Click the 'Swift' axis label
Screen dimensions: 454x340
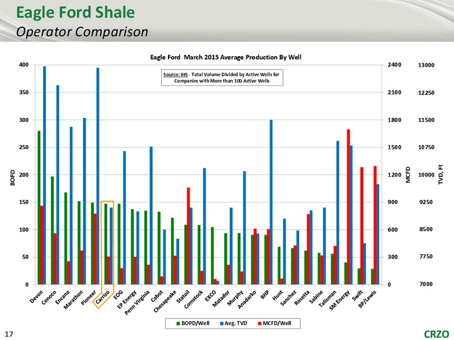358,295
